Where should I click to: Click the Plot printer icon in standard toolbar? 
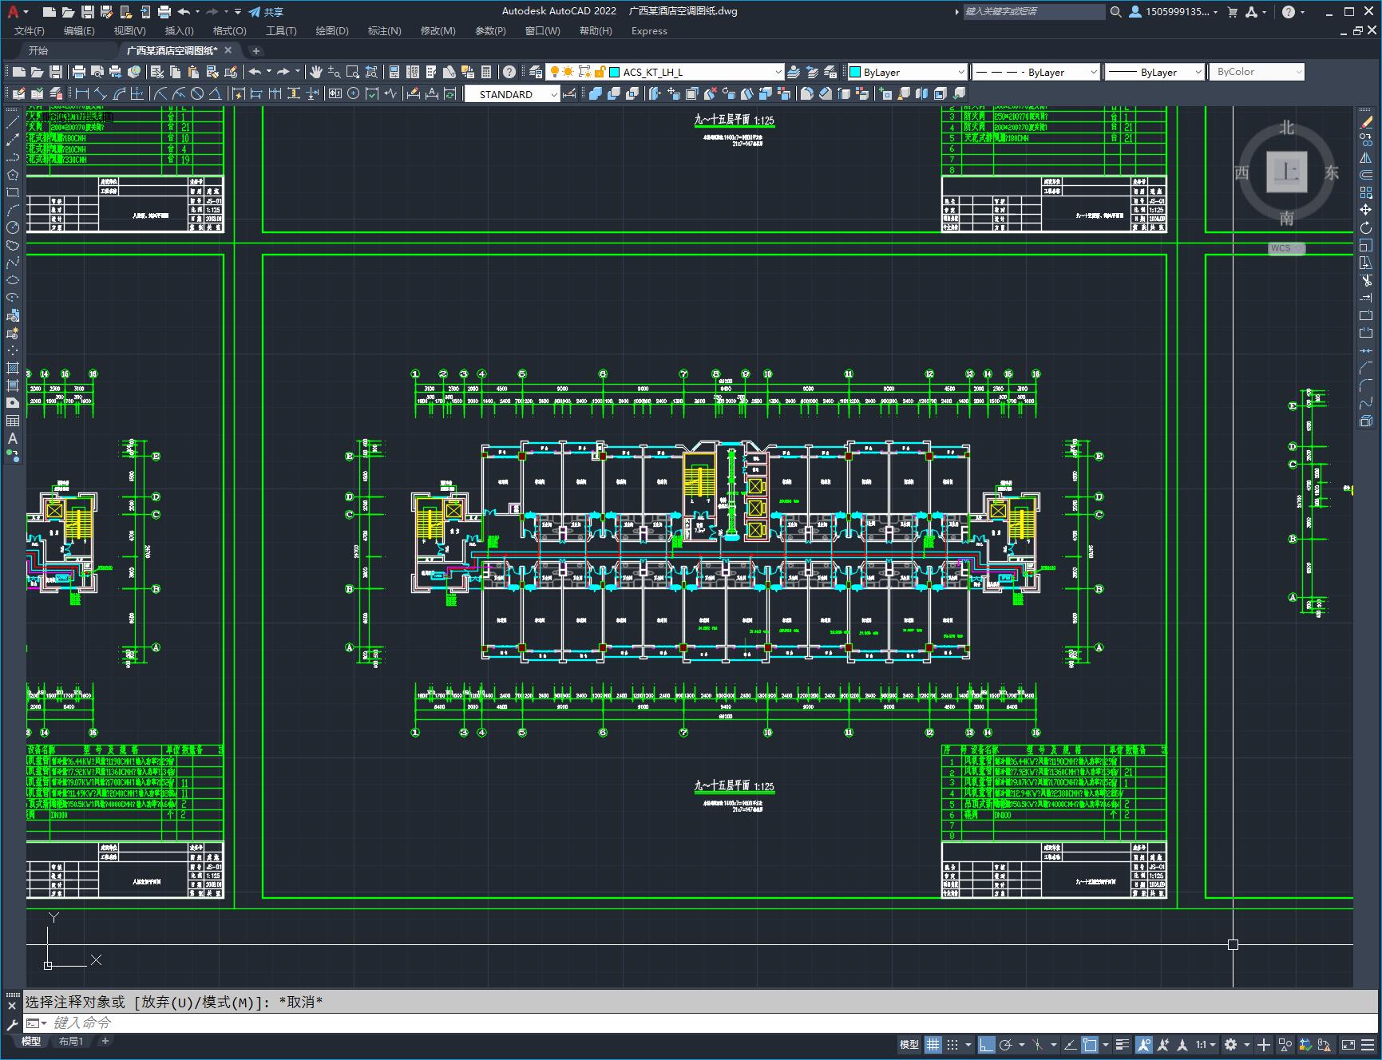pyautogui.click(x=79, y=72)
